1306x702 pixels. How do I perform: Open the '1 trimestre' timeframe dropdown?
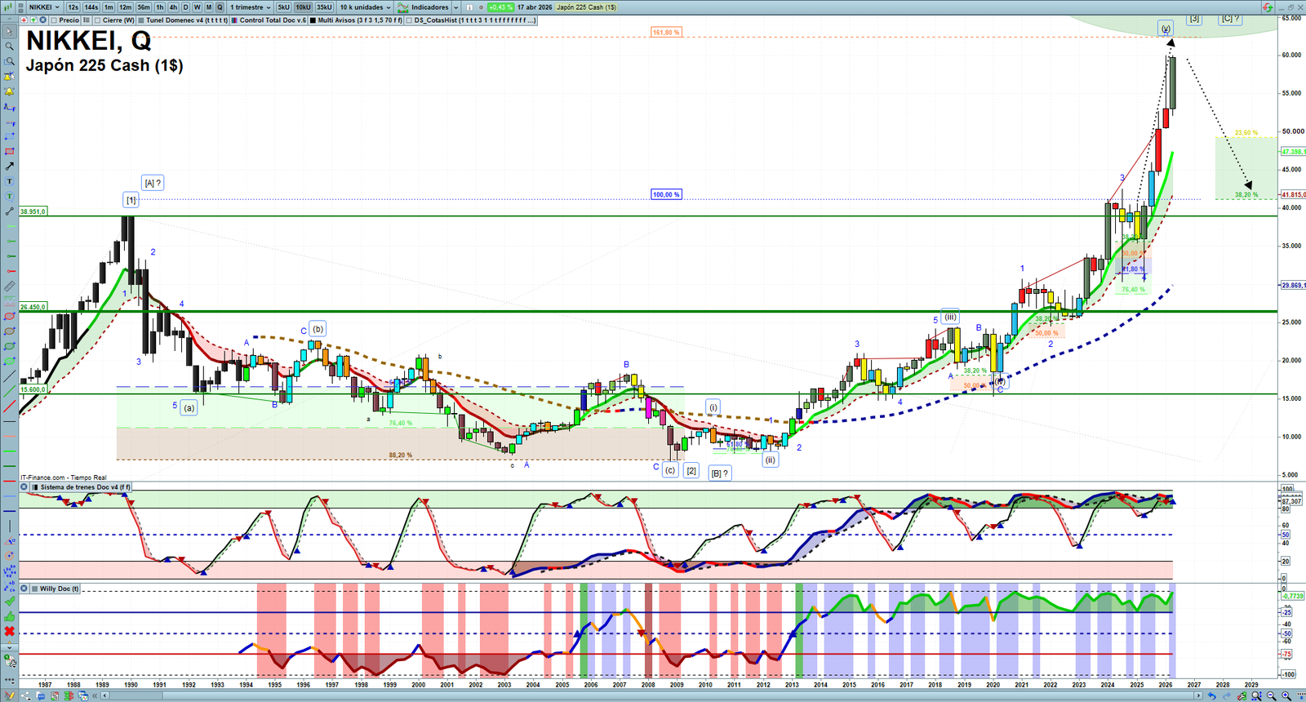click(250, 7)
